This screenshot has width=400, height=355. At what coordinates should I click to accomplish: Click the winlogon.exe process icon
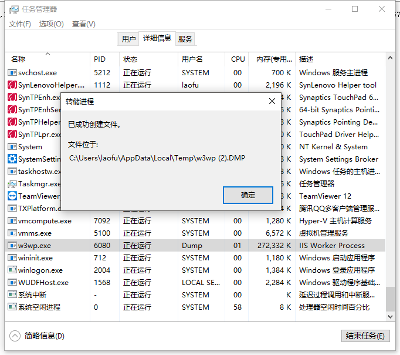(x=12, y=270)
